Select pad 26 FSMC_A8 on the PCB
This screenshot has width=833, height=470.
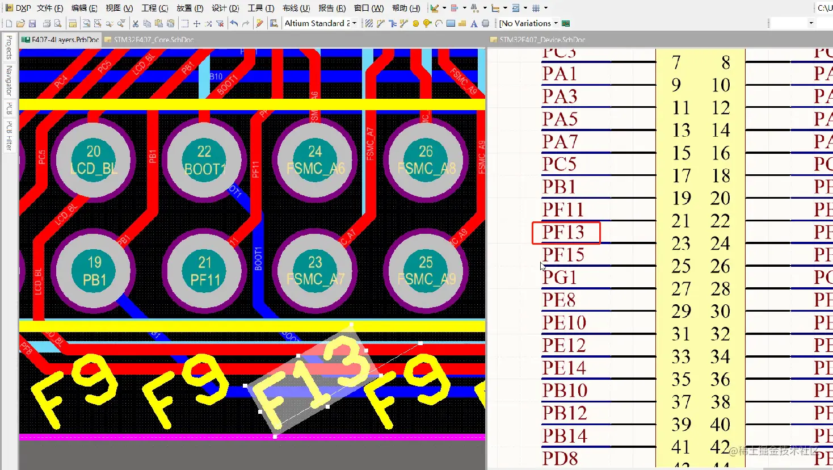pos(426,160)
